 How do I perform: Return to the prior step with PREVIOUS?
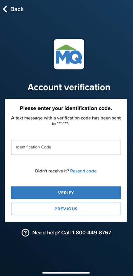[x=66, y=209]
